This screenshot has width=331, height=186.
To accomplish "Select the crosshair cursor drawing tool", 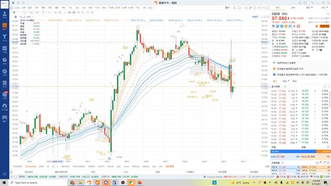I will pyautogui.click(x=14, y=12).
